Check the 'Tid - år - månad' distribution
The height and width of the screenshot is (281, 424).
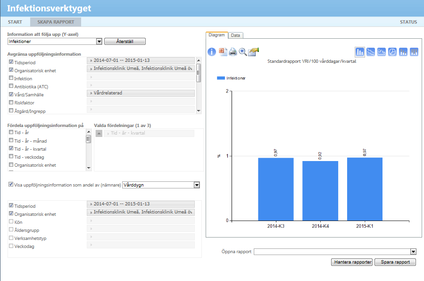[x=11, y=140]
